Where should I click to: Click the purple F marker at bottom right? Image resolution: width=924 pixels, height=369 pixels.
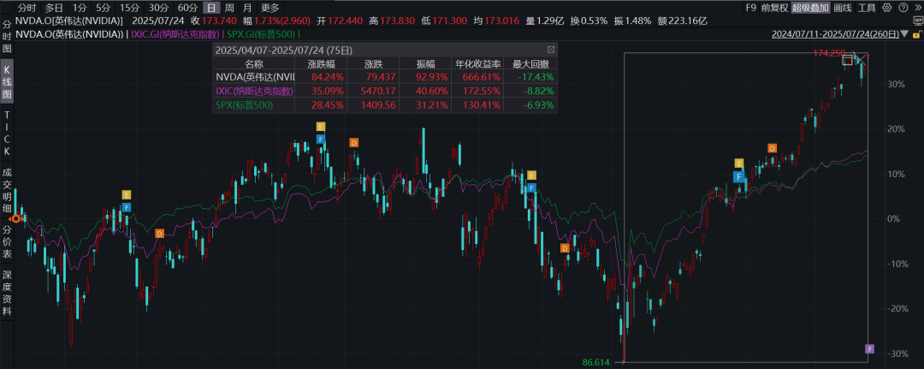[x=870, y=348]
